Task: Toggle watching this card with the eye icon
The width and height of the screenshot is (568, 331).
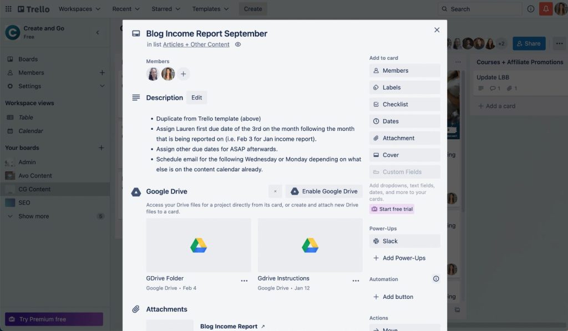Action: coord(238,44)
